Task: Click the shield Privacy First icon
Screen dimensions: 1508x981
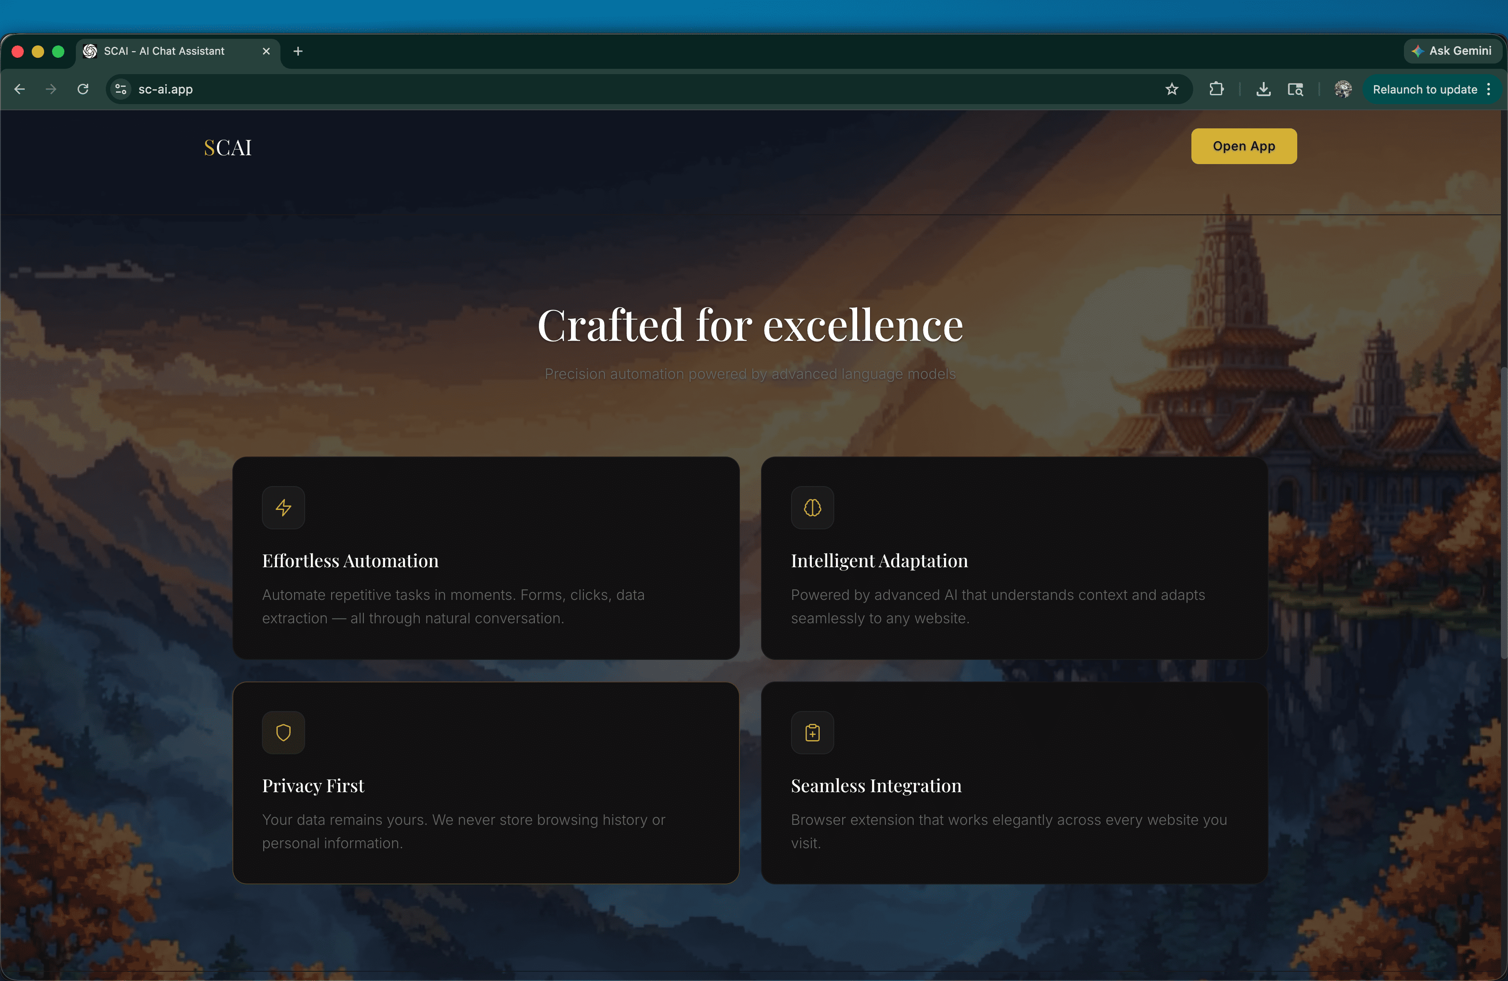Action: tap(283, 733)
